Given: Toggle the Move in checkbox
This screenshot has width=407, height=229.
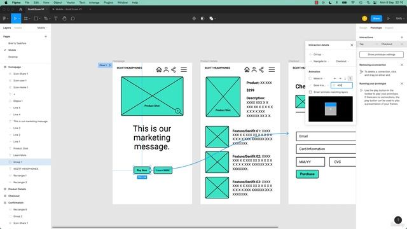Looking at the screenshot, I should click(x=310, y=78).
